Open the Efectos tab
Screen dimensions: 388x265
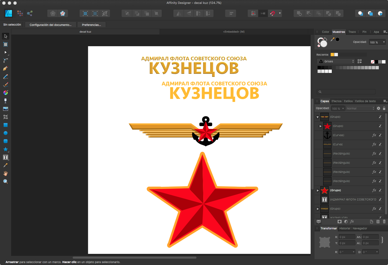click(x=337, y=101)
